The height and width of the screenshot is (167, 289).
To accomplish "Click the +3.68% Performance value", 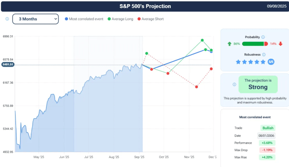I will (x=267, y=143).
